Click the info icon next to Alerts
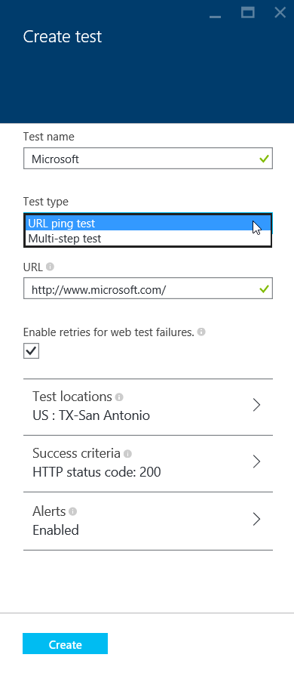This screenshot has height=673, width=294. [73, 511]
